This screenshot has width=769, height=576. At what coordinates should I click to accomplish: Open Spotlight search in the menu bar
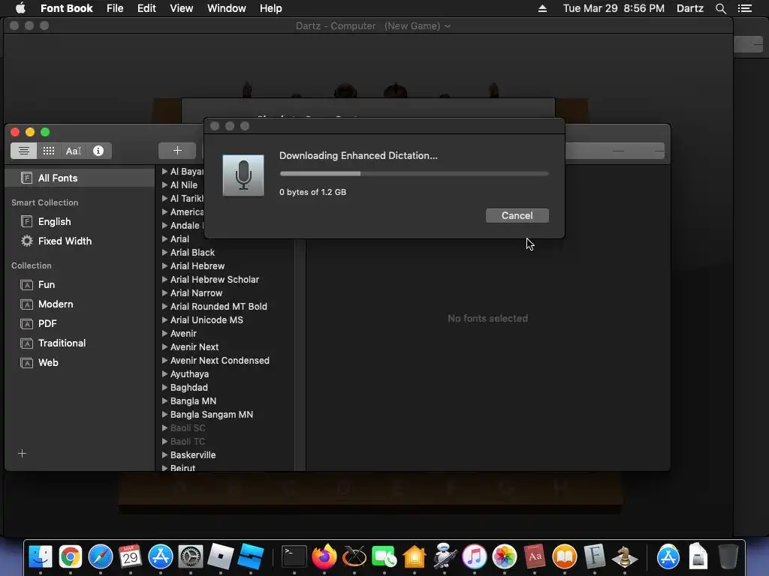(x=720, y=8)
